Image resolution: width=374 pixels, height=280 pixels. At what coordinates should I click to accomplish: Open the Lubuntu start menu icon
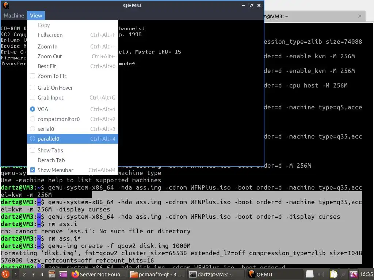click(x=5, y=274)
